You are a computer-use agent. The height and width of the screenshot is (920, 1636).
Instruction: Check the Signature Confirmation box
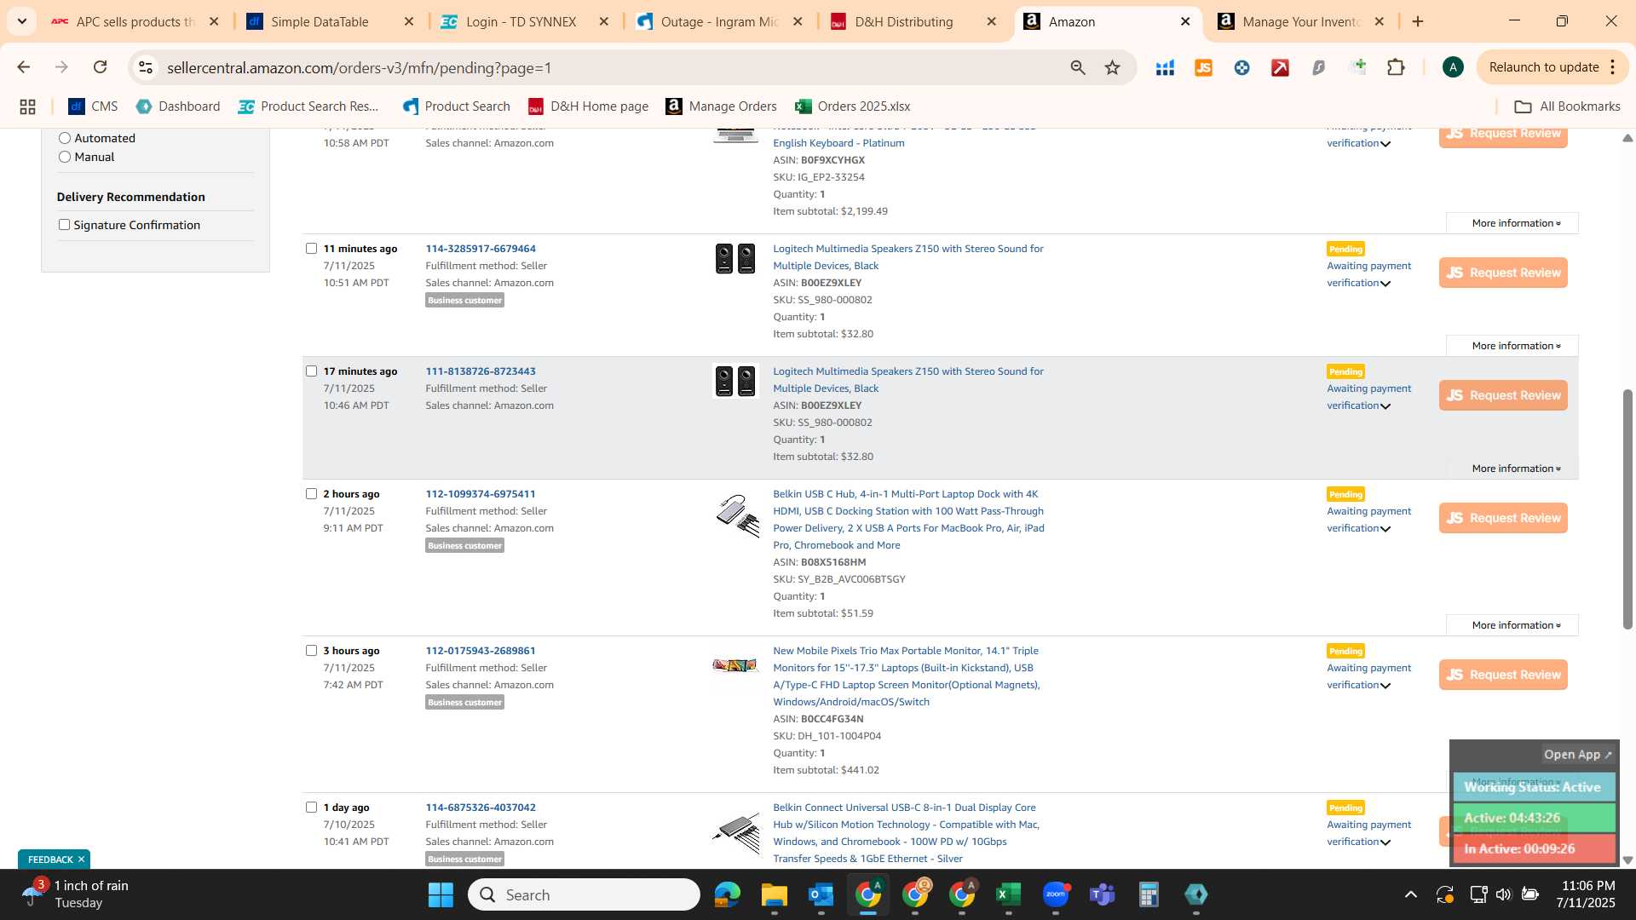pyautogui.click(x=64, y=225)
